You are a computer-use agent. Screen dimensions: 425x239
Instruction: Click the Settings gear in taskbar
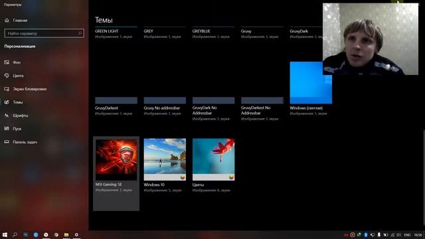click(x=76, y=234)
